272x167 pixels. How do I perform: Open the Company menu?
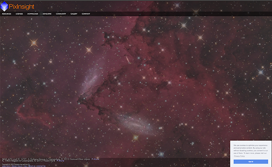86,14
